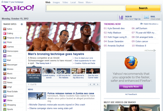Image resolution: width=163 pixels, height=111 pixels.
Task: Click Upgrade Now Firefox button
Action: [x=131, y=87]
